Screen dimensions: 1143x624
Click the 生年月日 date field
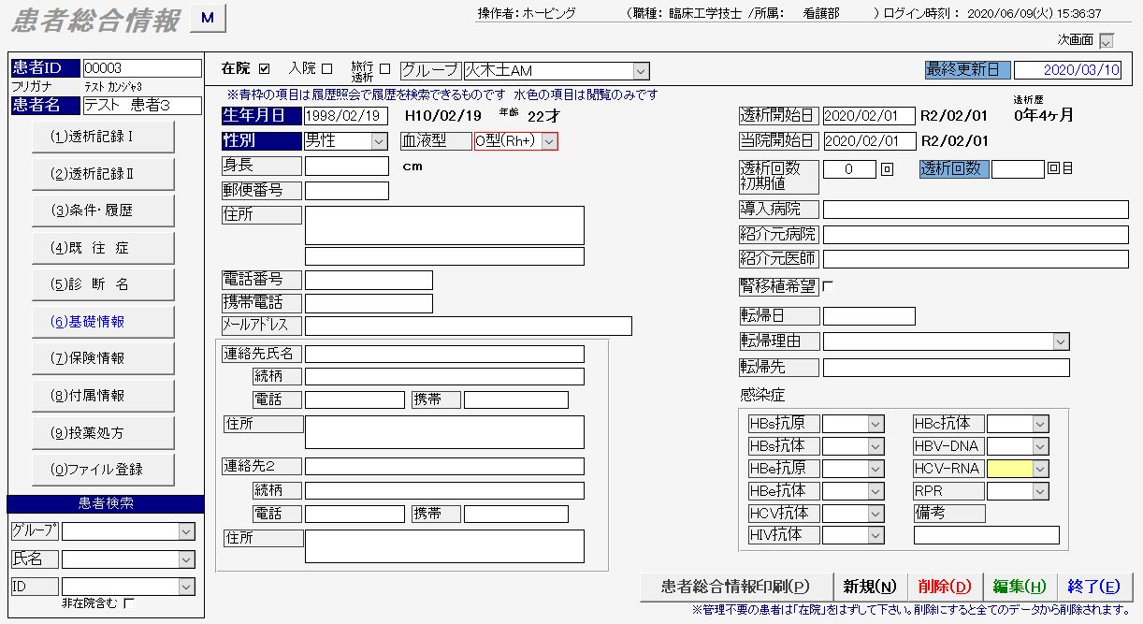point(345,116)
